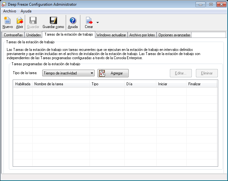
Task: Click the Crear toolbar icon
Action: coord(89,21)
